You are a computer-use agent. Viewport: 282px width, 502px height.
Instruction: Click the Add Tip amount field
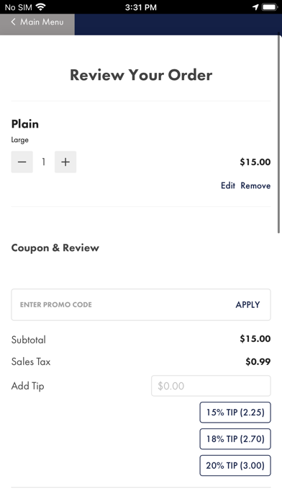point(211,386)
